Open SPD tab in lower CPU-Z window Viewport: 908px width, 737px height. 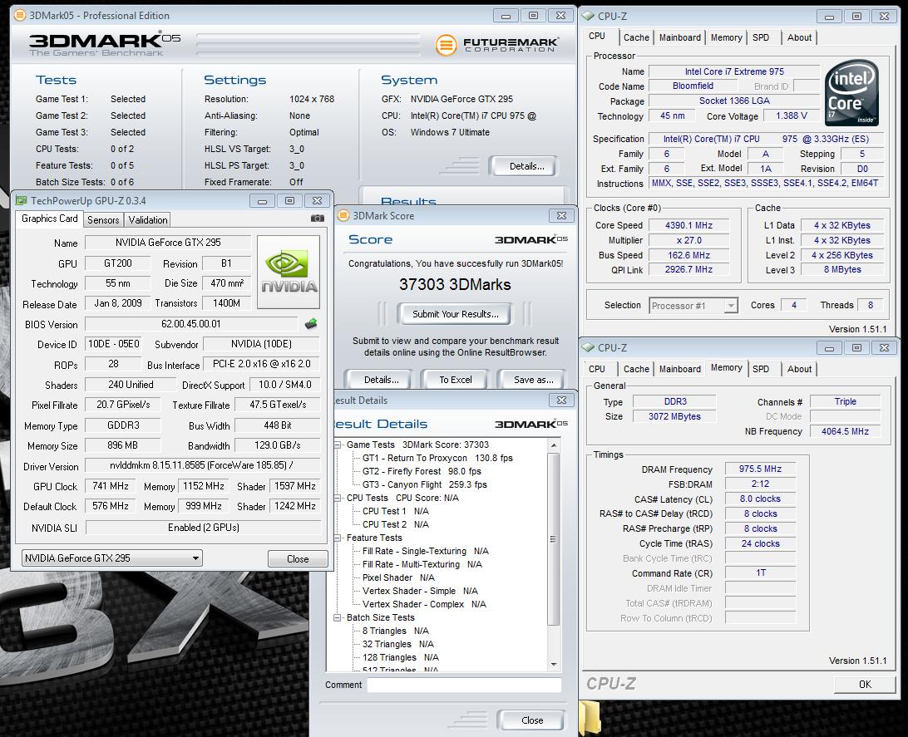[x=761, y=369]
